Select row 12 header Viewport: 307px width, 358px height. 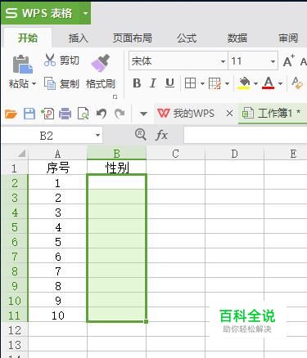[14, 330]
